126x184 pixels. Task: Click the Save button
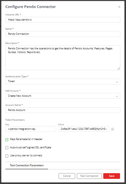[111, 176]
